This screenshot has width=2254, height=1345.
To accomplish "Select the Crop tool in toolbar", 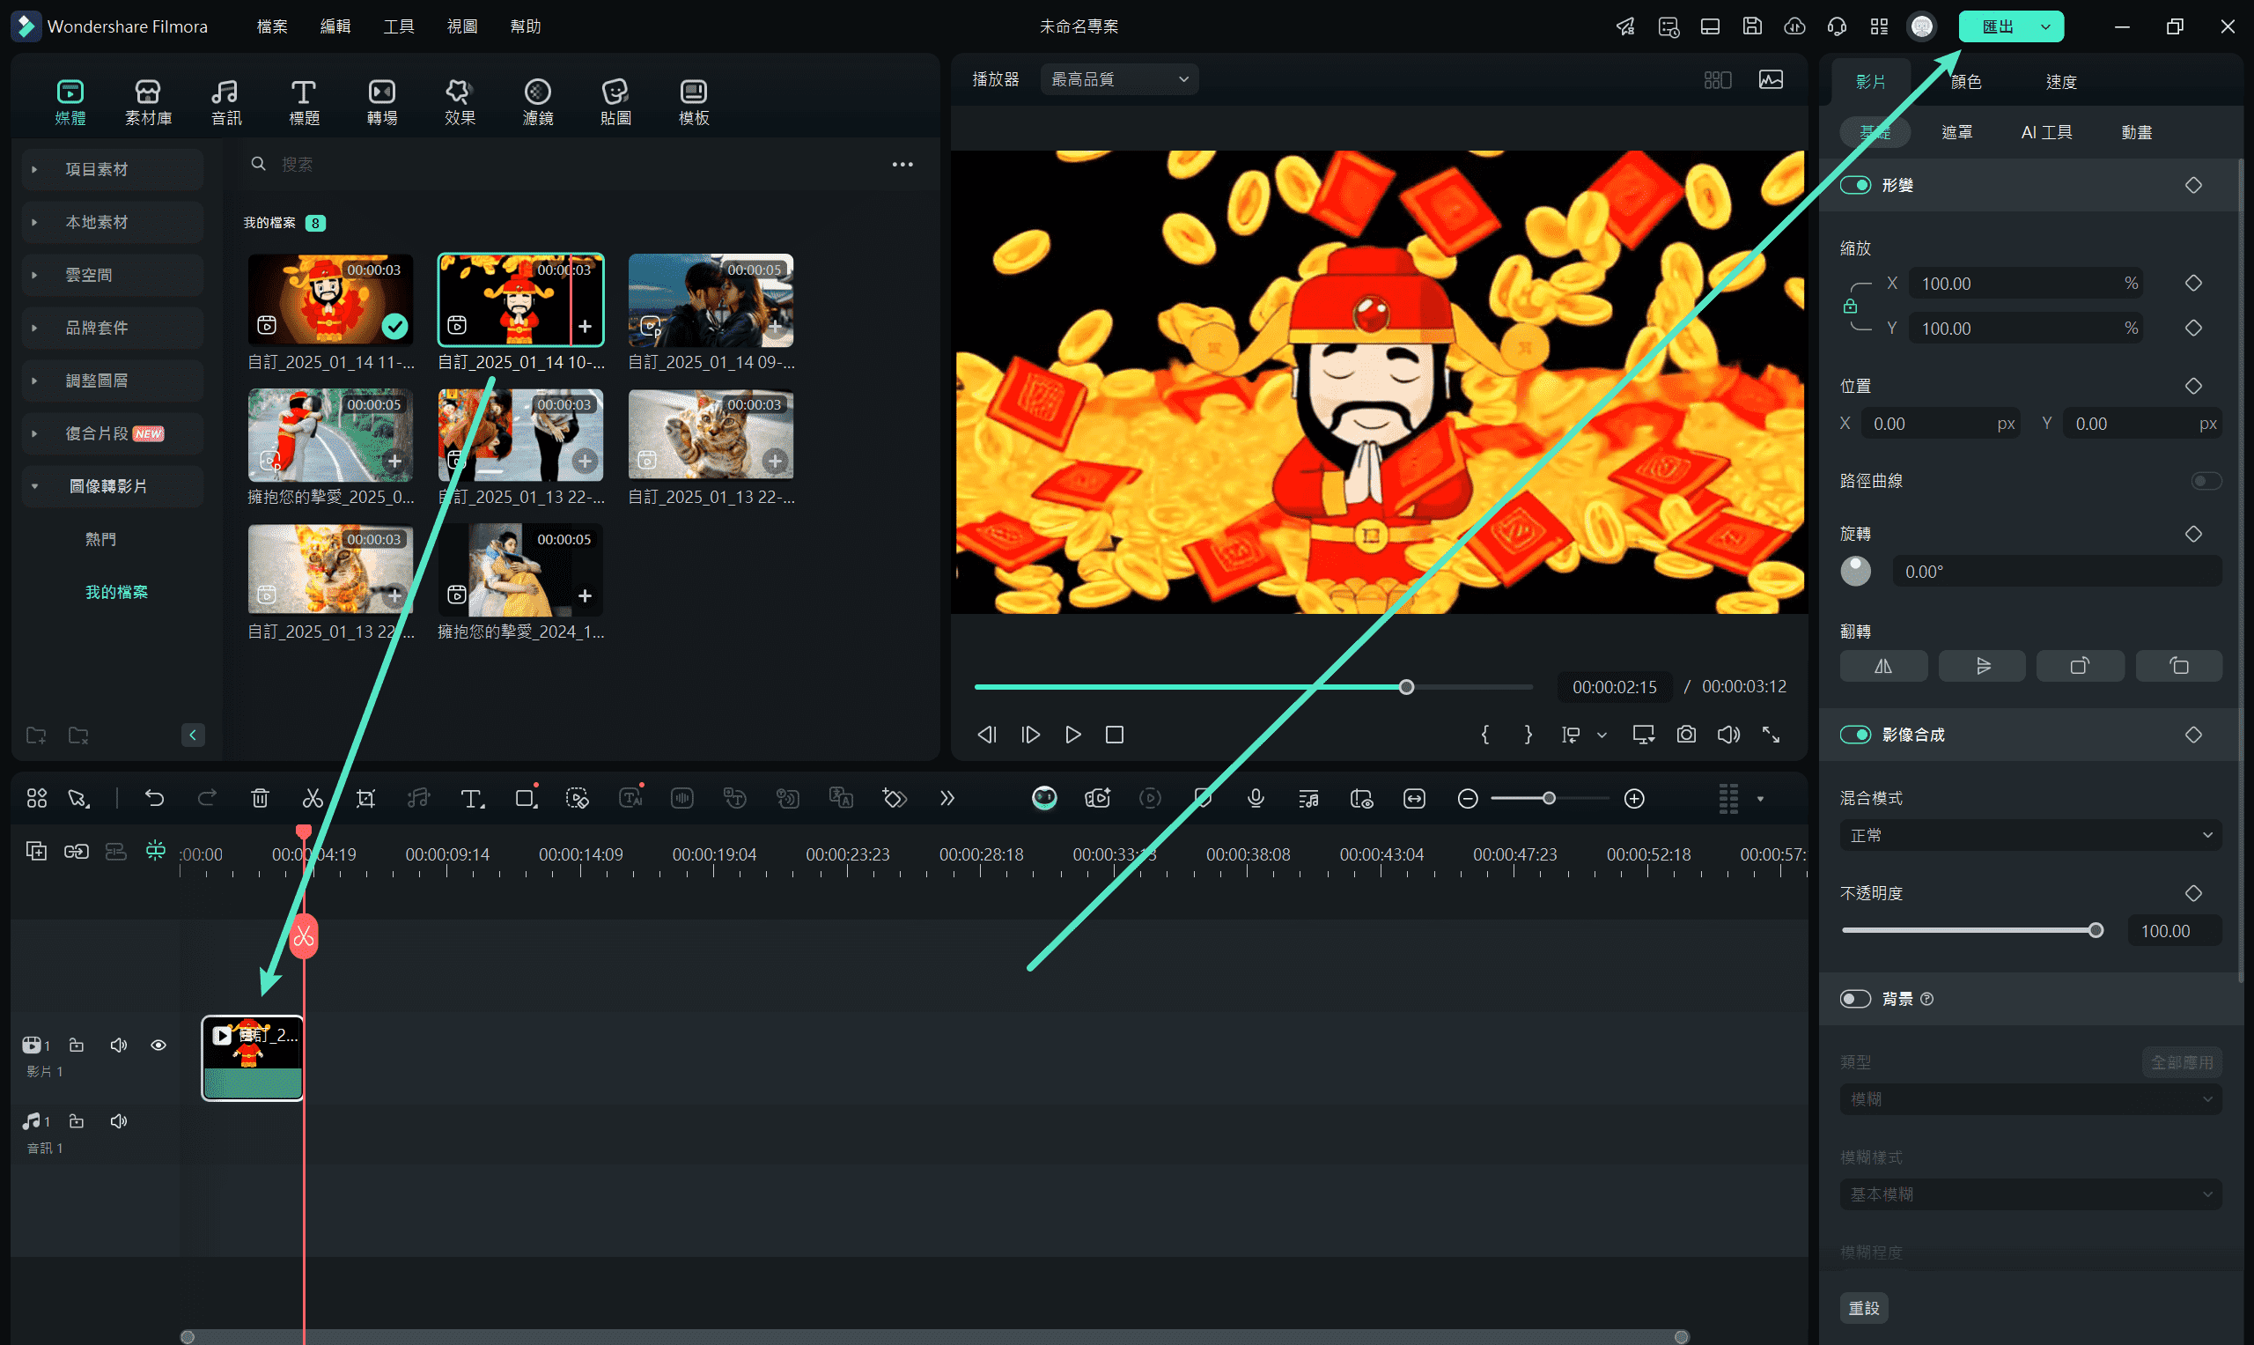I will click(x=366, y=799).
